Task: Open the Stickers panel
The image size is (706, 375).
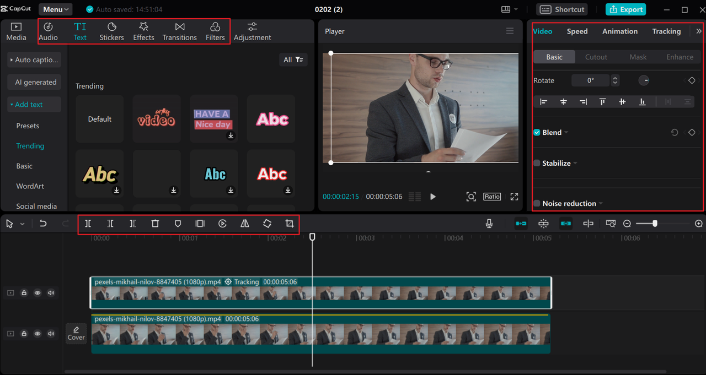Action: pos(111,31)
